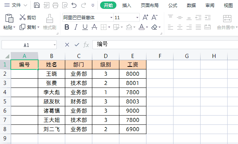Confirm formula entry with checkmark
The height and width of the screenshot is (144, 238).
77,45
